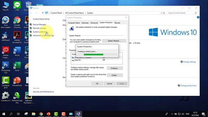Click OK in System Properties
Image resolution: width=208 pixels, height=117 pixels.
pos(97,84)
